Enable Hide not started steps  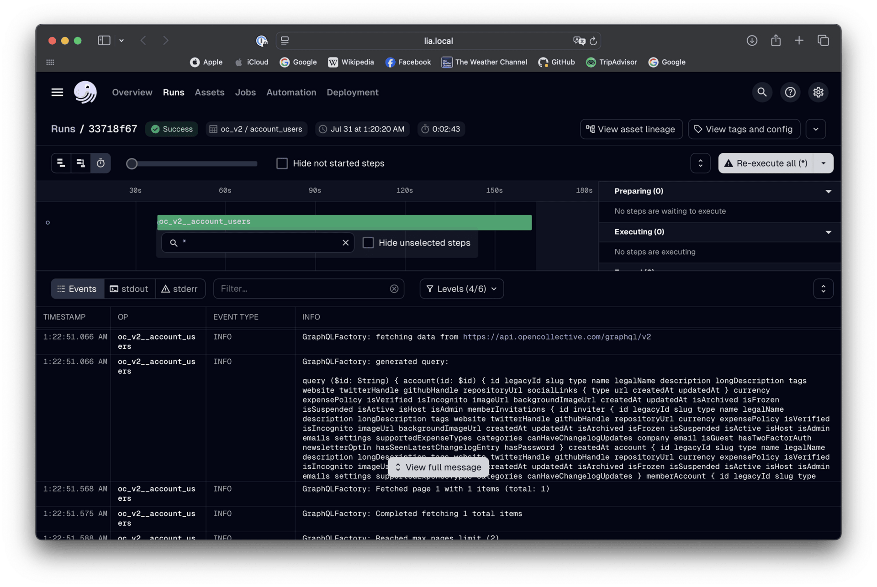tap(282, 163)
